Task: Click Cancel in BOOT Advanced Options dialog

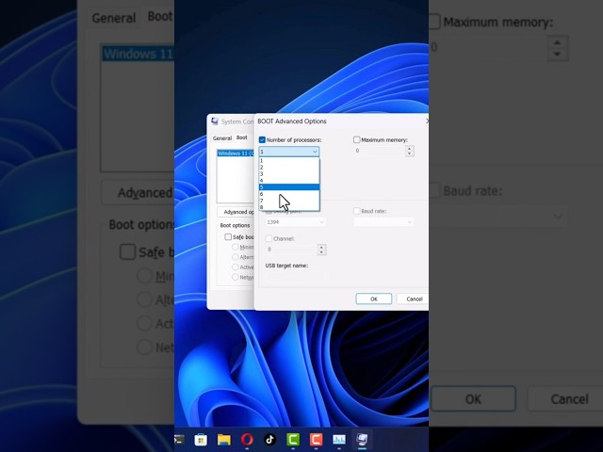Action: coord(414,299)
